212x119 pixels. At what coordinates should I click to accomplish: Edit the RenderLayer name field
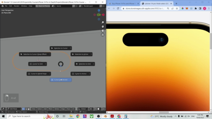(91, 6)
